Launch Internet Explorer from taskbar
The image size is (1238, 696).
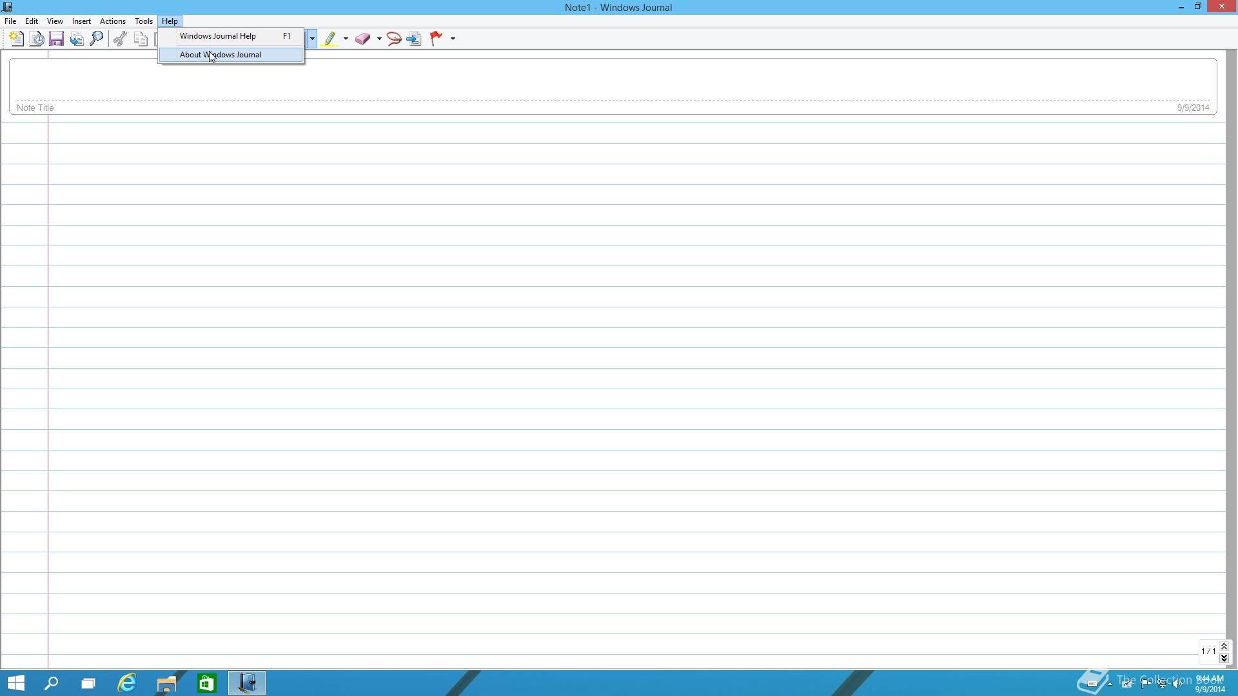(127, 683)
